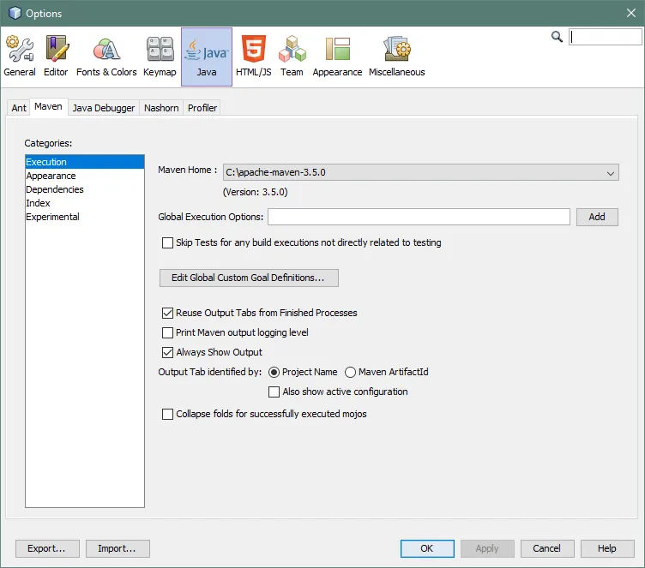Click the Cancel button

[547, 548]
